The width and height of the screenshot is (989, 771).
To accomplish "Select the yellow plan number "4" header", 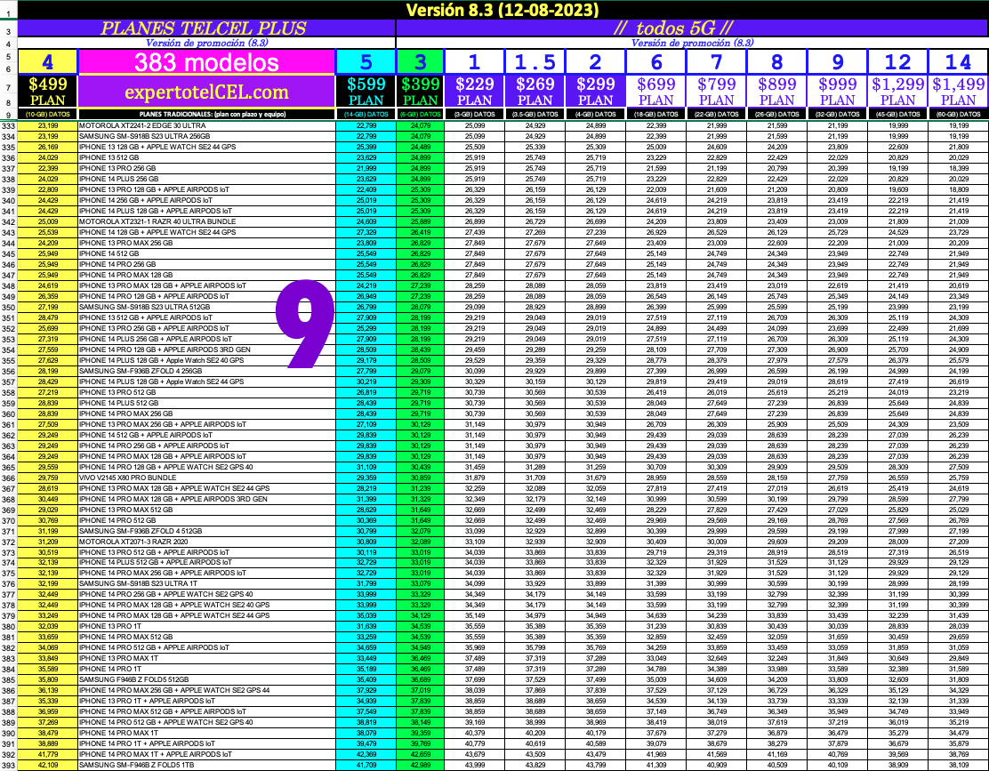I will coord(47,61).
